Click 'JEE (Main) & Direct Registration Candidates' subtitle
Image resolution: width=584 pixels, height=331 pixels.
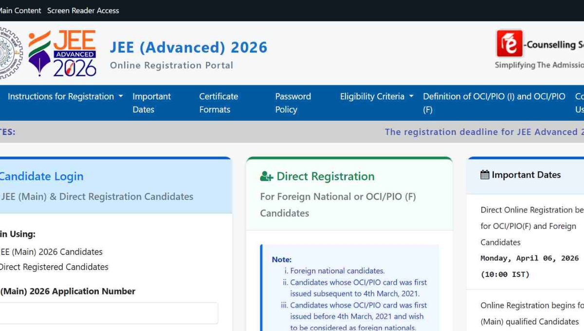point(96,197)
